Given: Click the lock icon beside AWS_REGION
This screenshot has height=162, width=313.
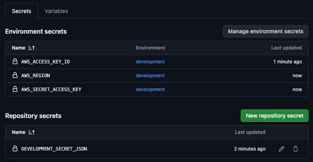Looking at the screenshot, I should (15, 76).
